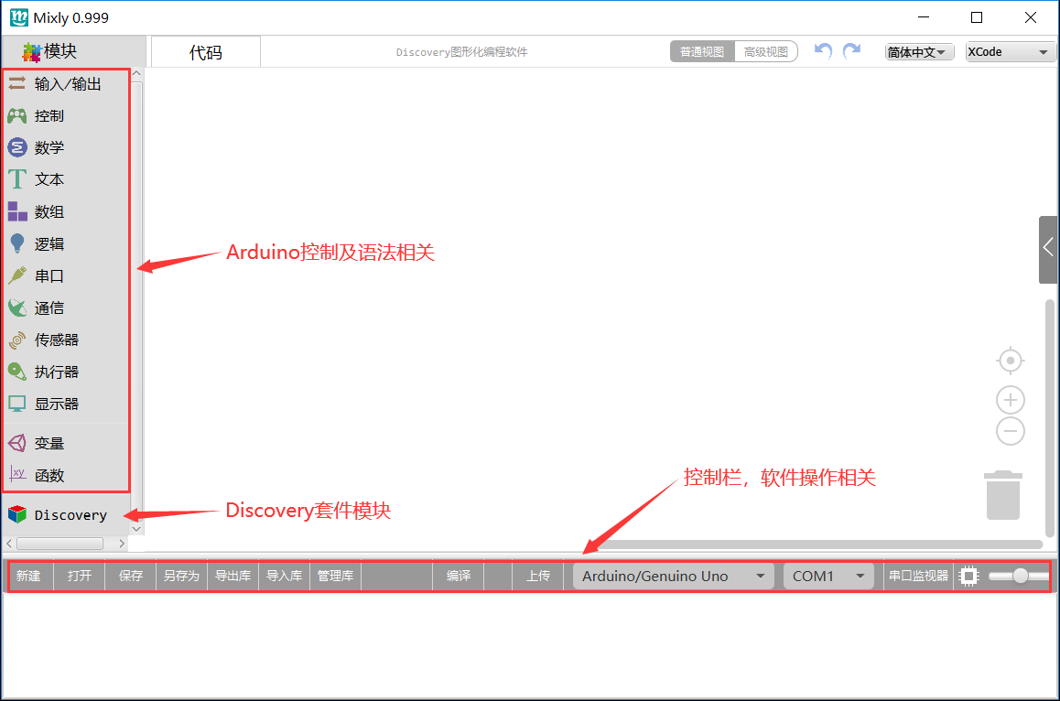Open the 串口监视器 serial monitor
Image resolution: width=1060 pixels, height=701 pixels.
[x=918, y=576]
